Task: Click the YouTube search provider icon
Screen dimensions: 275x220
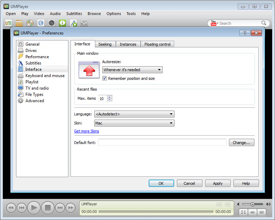Action: click(x=214, y=23)
